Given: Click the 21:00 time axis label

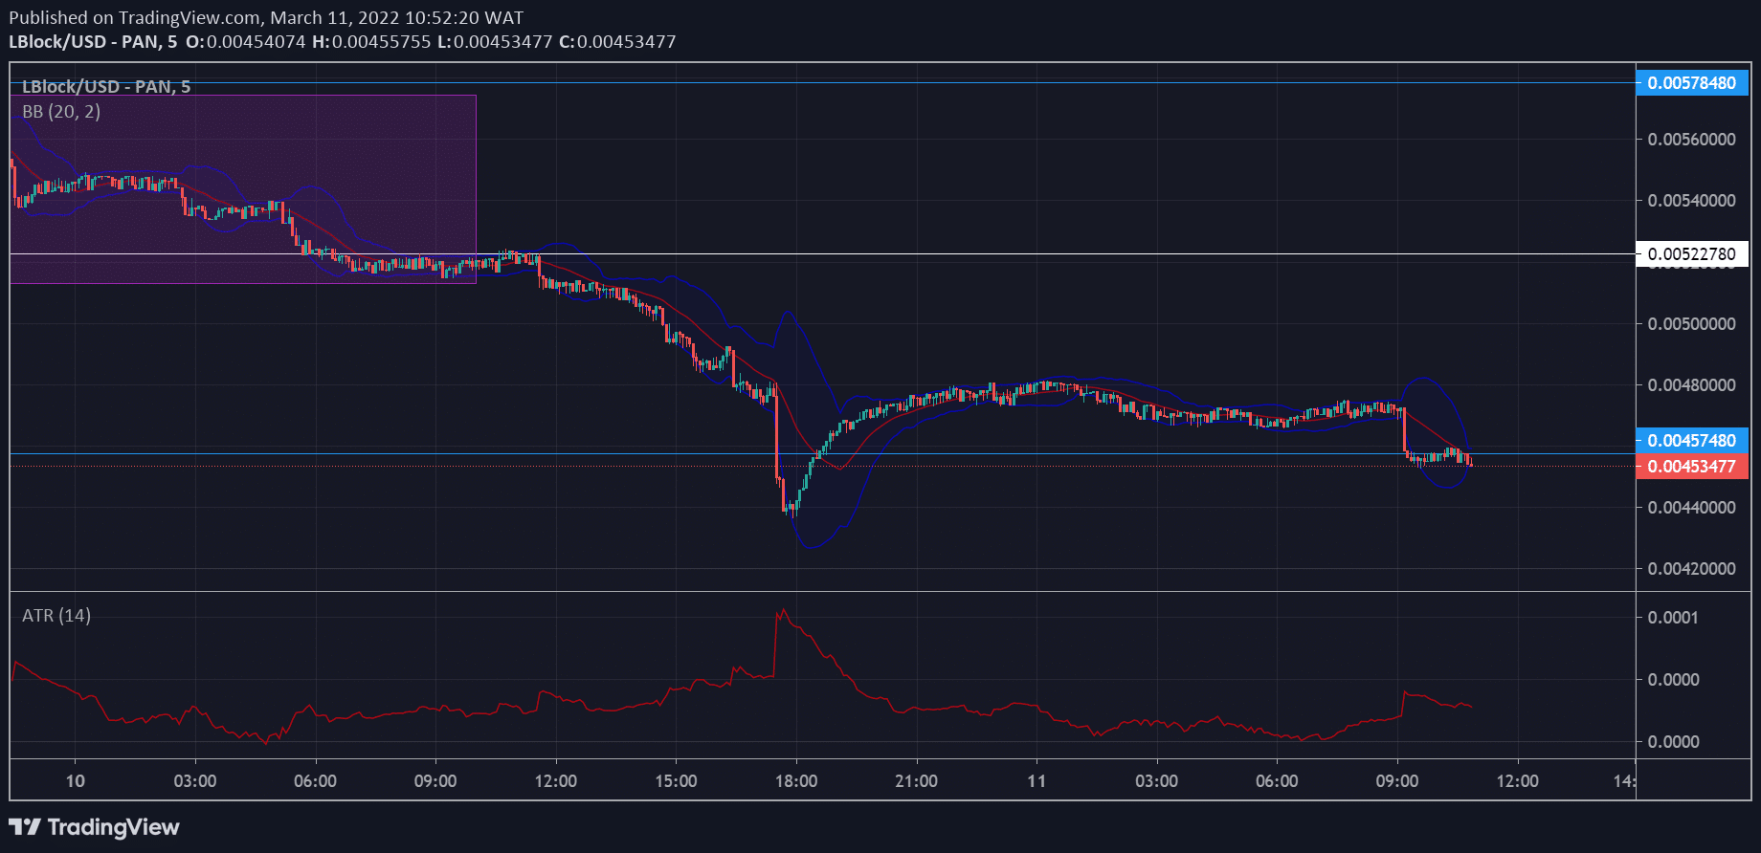Looking at the screenshot, I should coord(916,781).
